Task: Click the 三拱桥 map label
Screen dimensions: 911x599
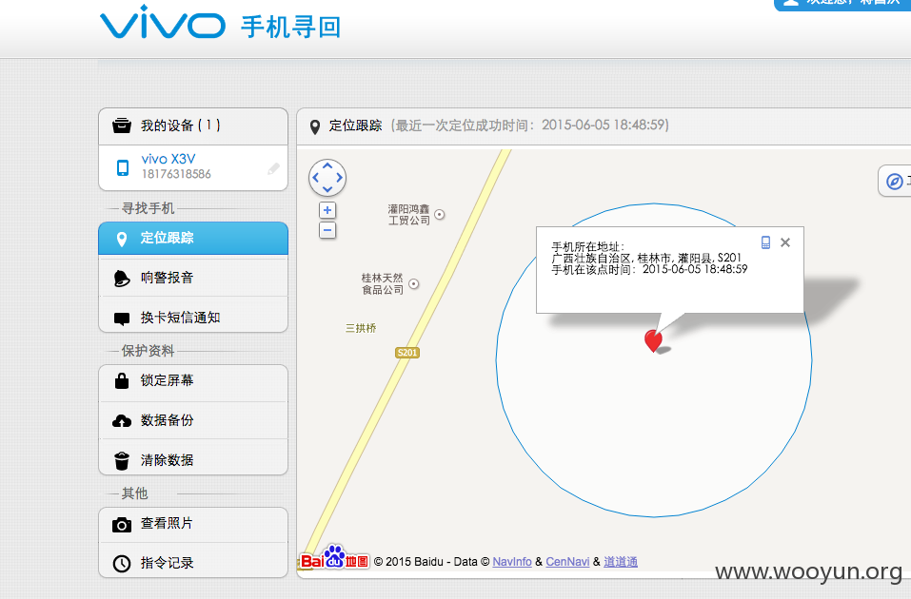Action: (x=361, y=329)
